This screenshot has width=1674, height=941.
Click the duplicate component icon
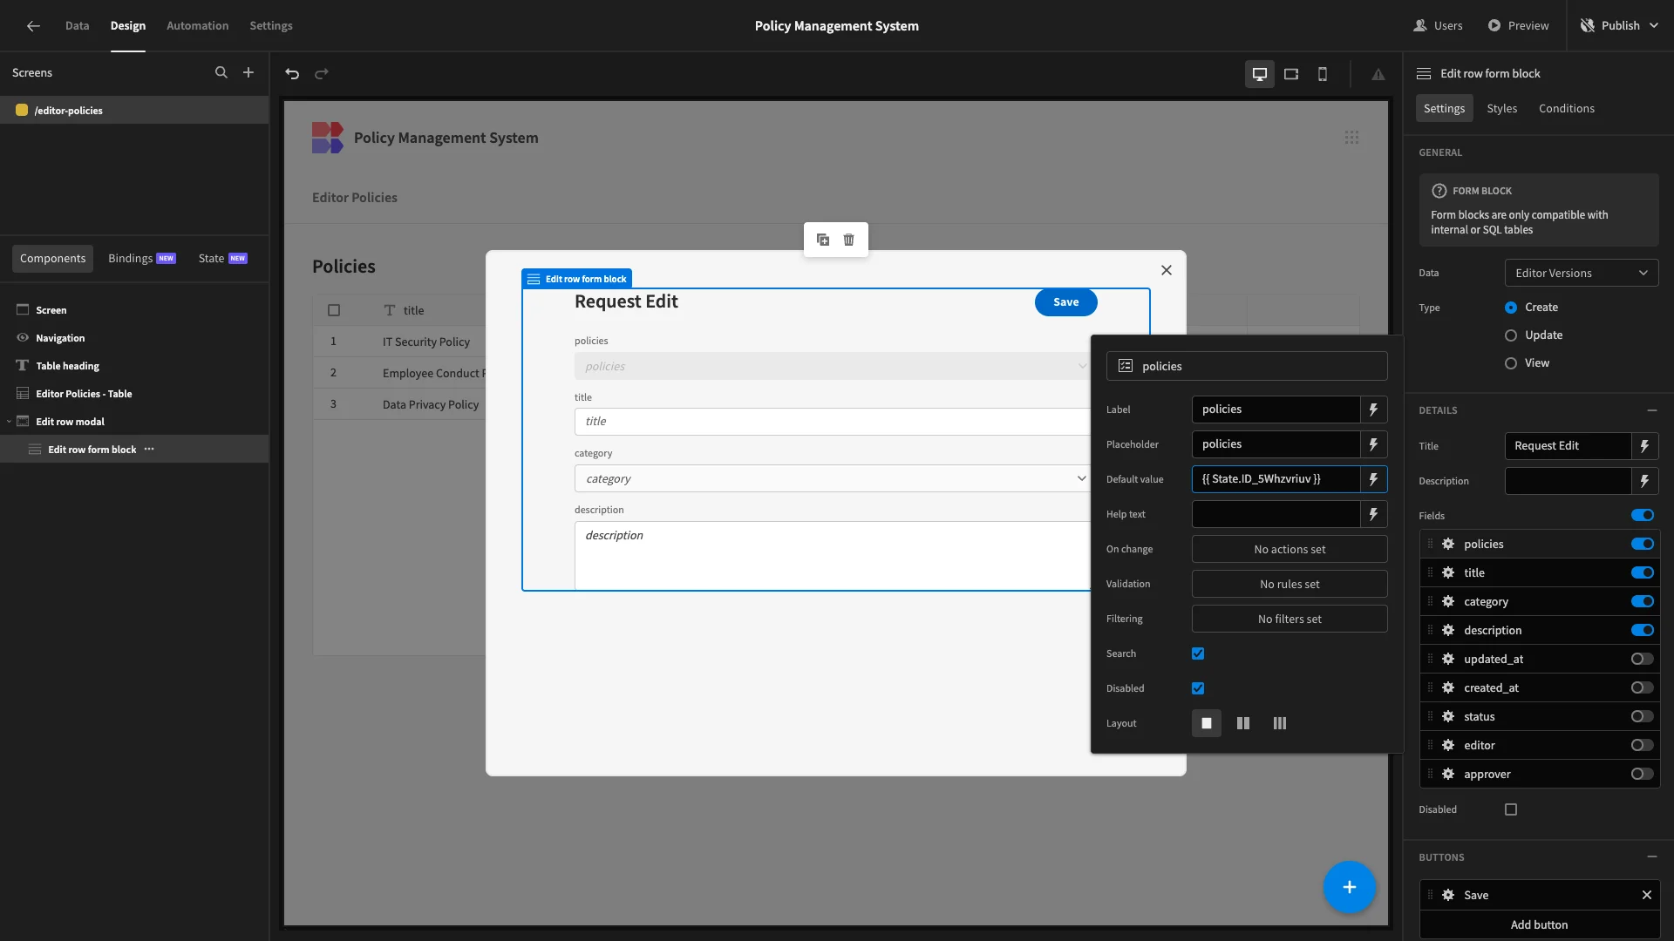(822, 240)
